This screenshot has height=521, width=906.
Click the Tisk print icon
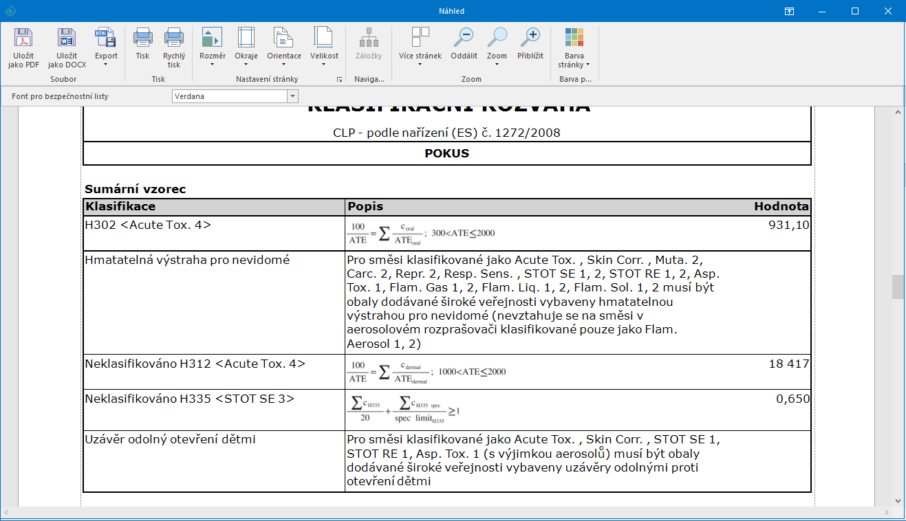pyautogui.click(x=142, y=44)
